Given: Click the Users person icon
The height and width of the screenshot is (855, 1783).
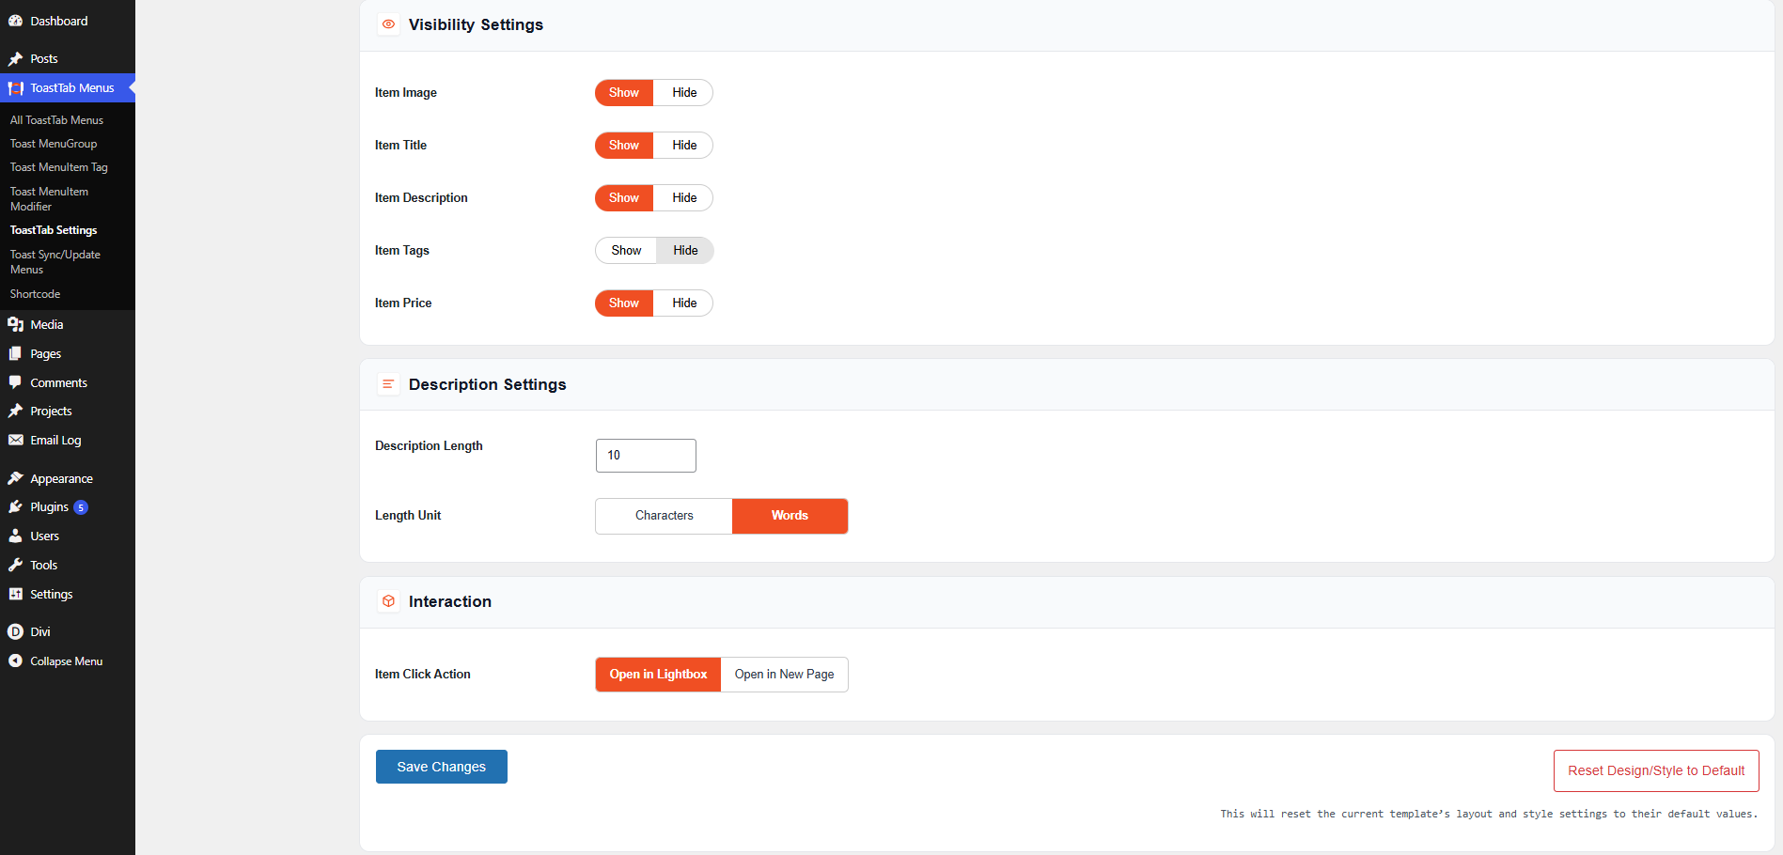Looking at the screenshot, I should pos(15,536).
